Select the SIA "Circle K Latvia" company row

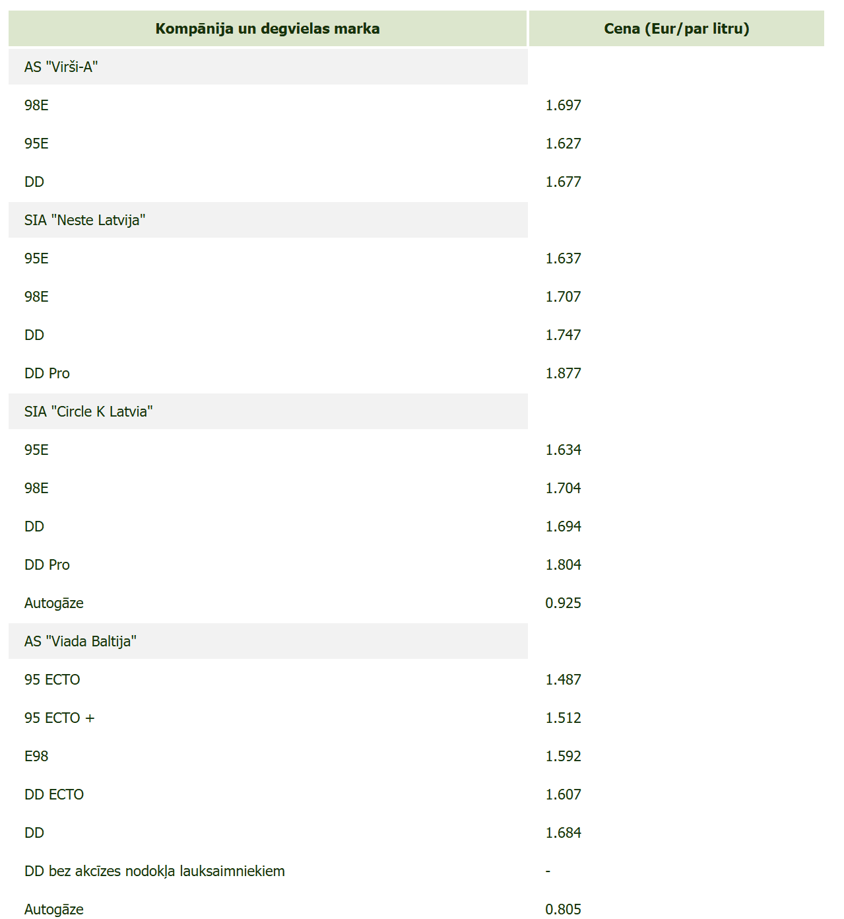pos(88,412)
